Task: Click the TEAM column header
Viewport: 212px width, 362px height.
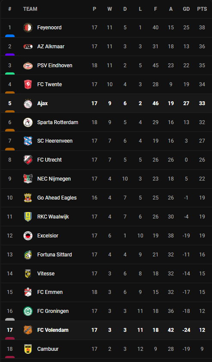Action: pyautogui.click(x=30, y=9)
